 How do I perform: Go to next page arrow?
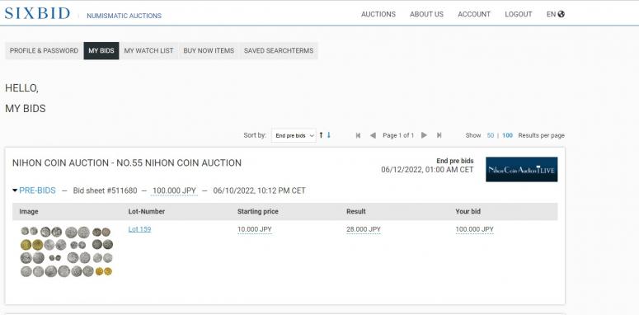425,135
